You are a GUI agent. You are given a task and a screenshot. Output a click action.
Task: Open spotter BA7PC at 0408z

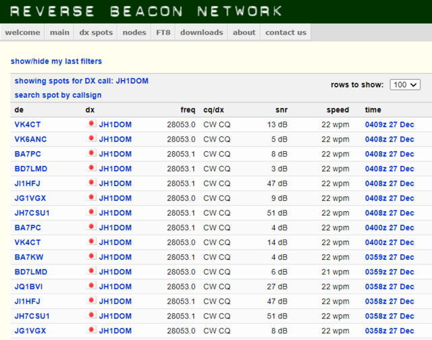pos(28,154)
